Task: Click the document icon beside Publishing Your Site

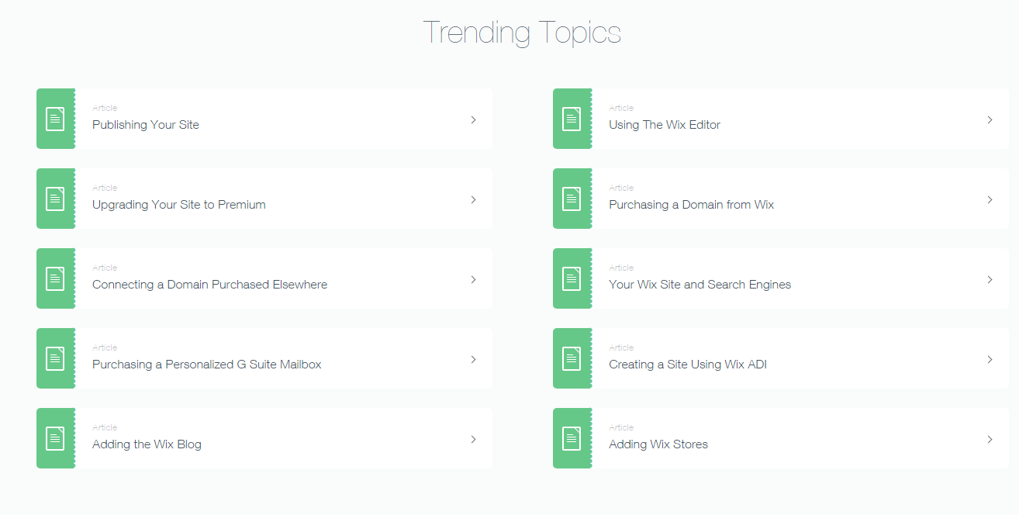Action: click(55, 119)
